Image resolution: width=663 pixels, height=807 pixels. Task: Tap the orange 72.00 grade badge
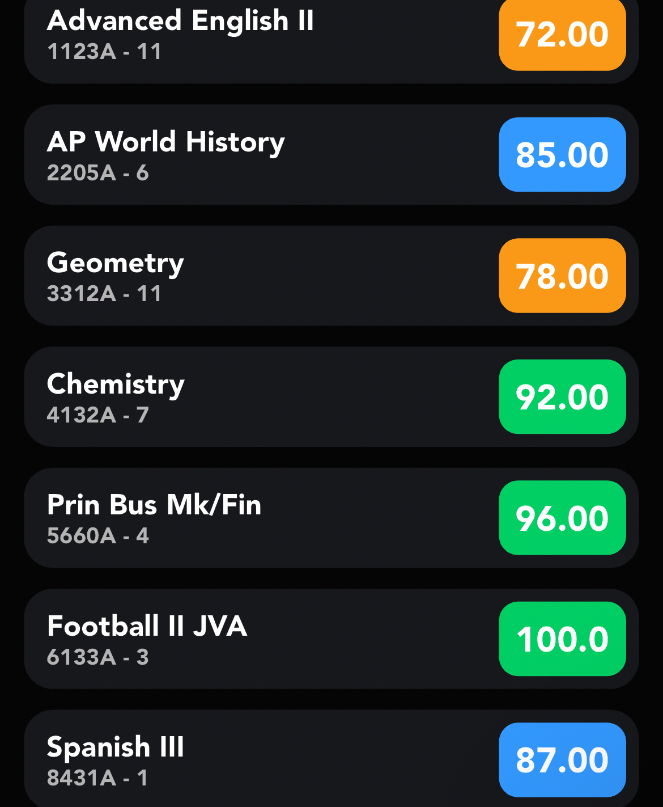point(562,35)
